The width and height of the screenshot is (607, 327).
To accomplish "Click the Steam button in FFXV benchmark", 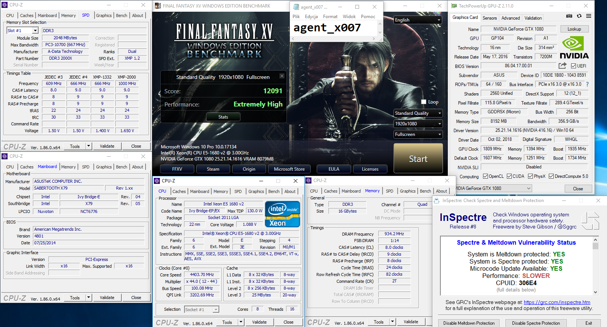I will coord(213,169).
